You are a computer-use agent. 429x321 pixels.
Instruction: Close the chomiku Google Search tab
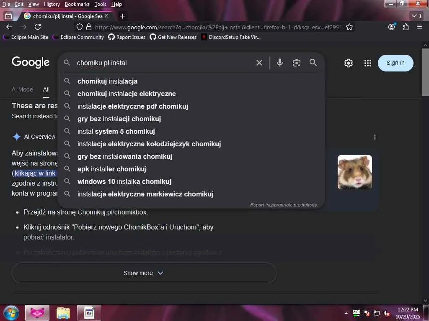pyautogui.click(x=106, y=16)
